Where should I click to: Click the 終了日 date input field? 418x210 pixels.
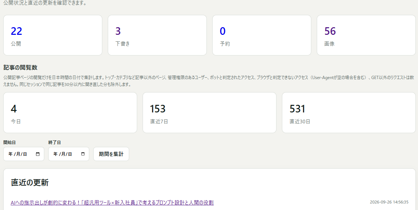(69, 154)
